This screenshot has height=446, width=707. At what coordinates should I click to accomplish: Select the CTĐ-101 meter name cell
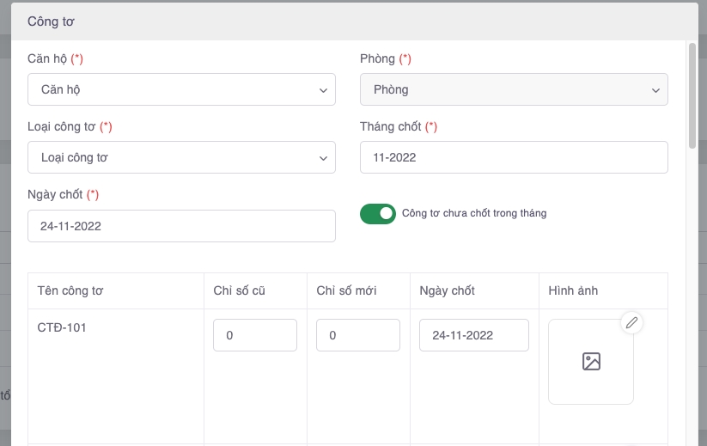tap(62, 327)
